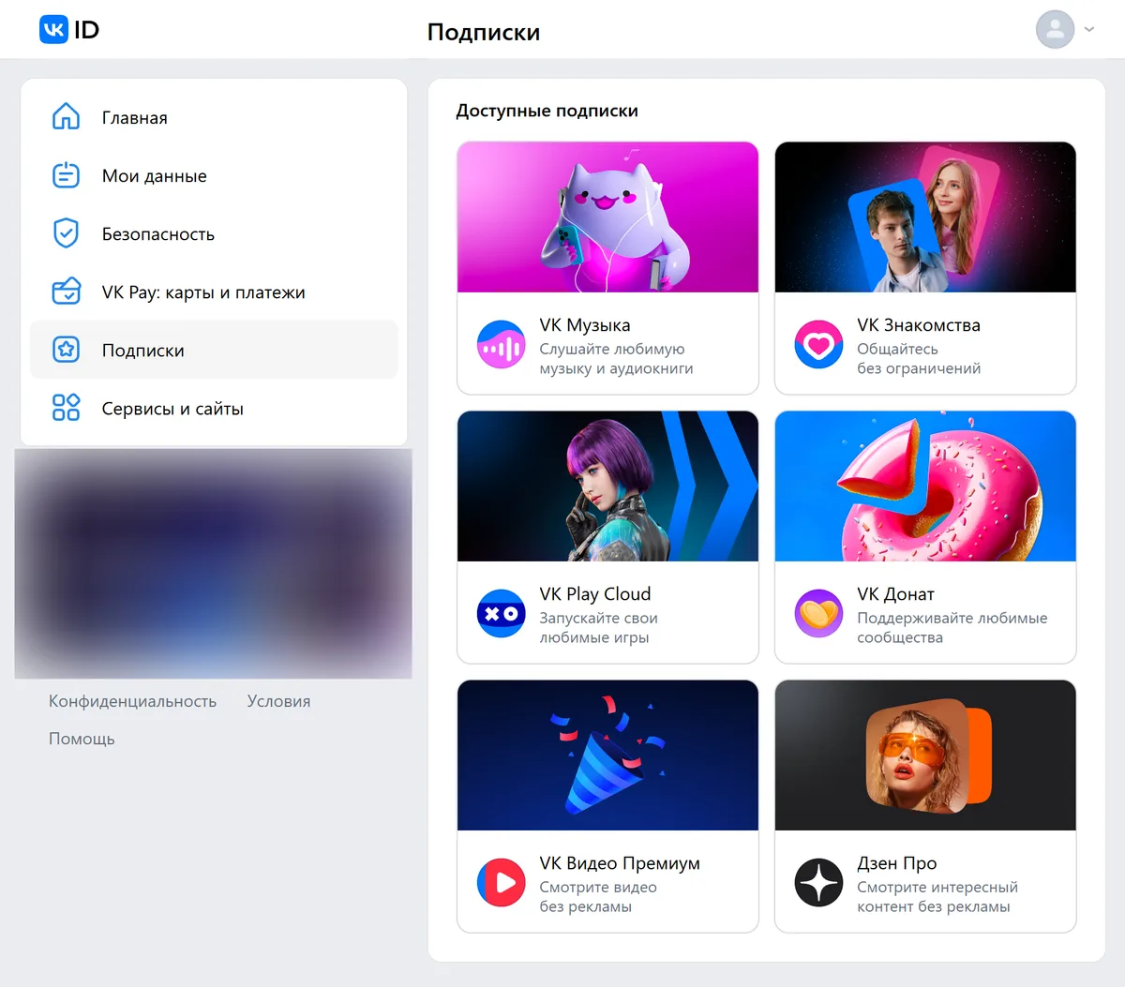The image size is (1125, 987).
Task: Click the VK Play Cloud title
Action: [x=595, y=594]
